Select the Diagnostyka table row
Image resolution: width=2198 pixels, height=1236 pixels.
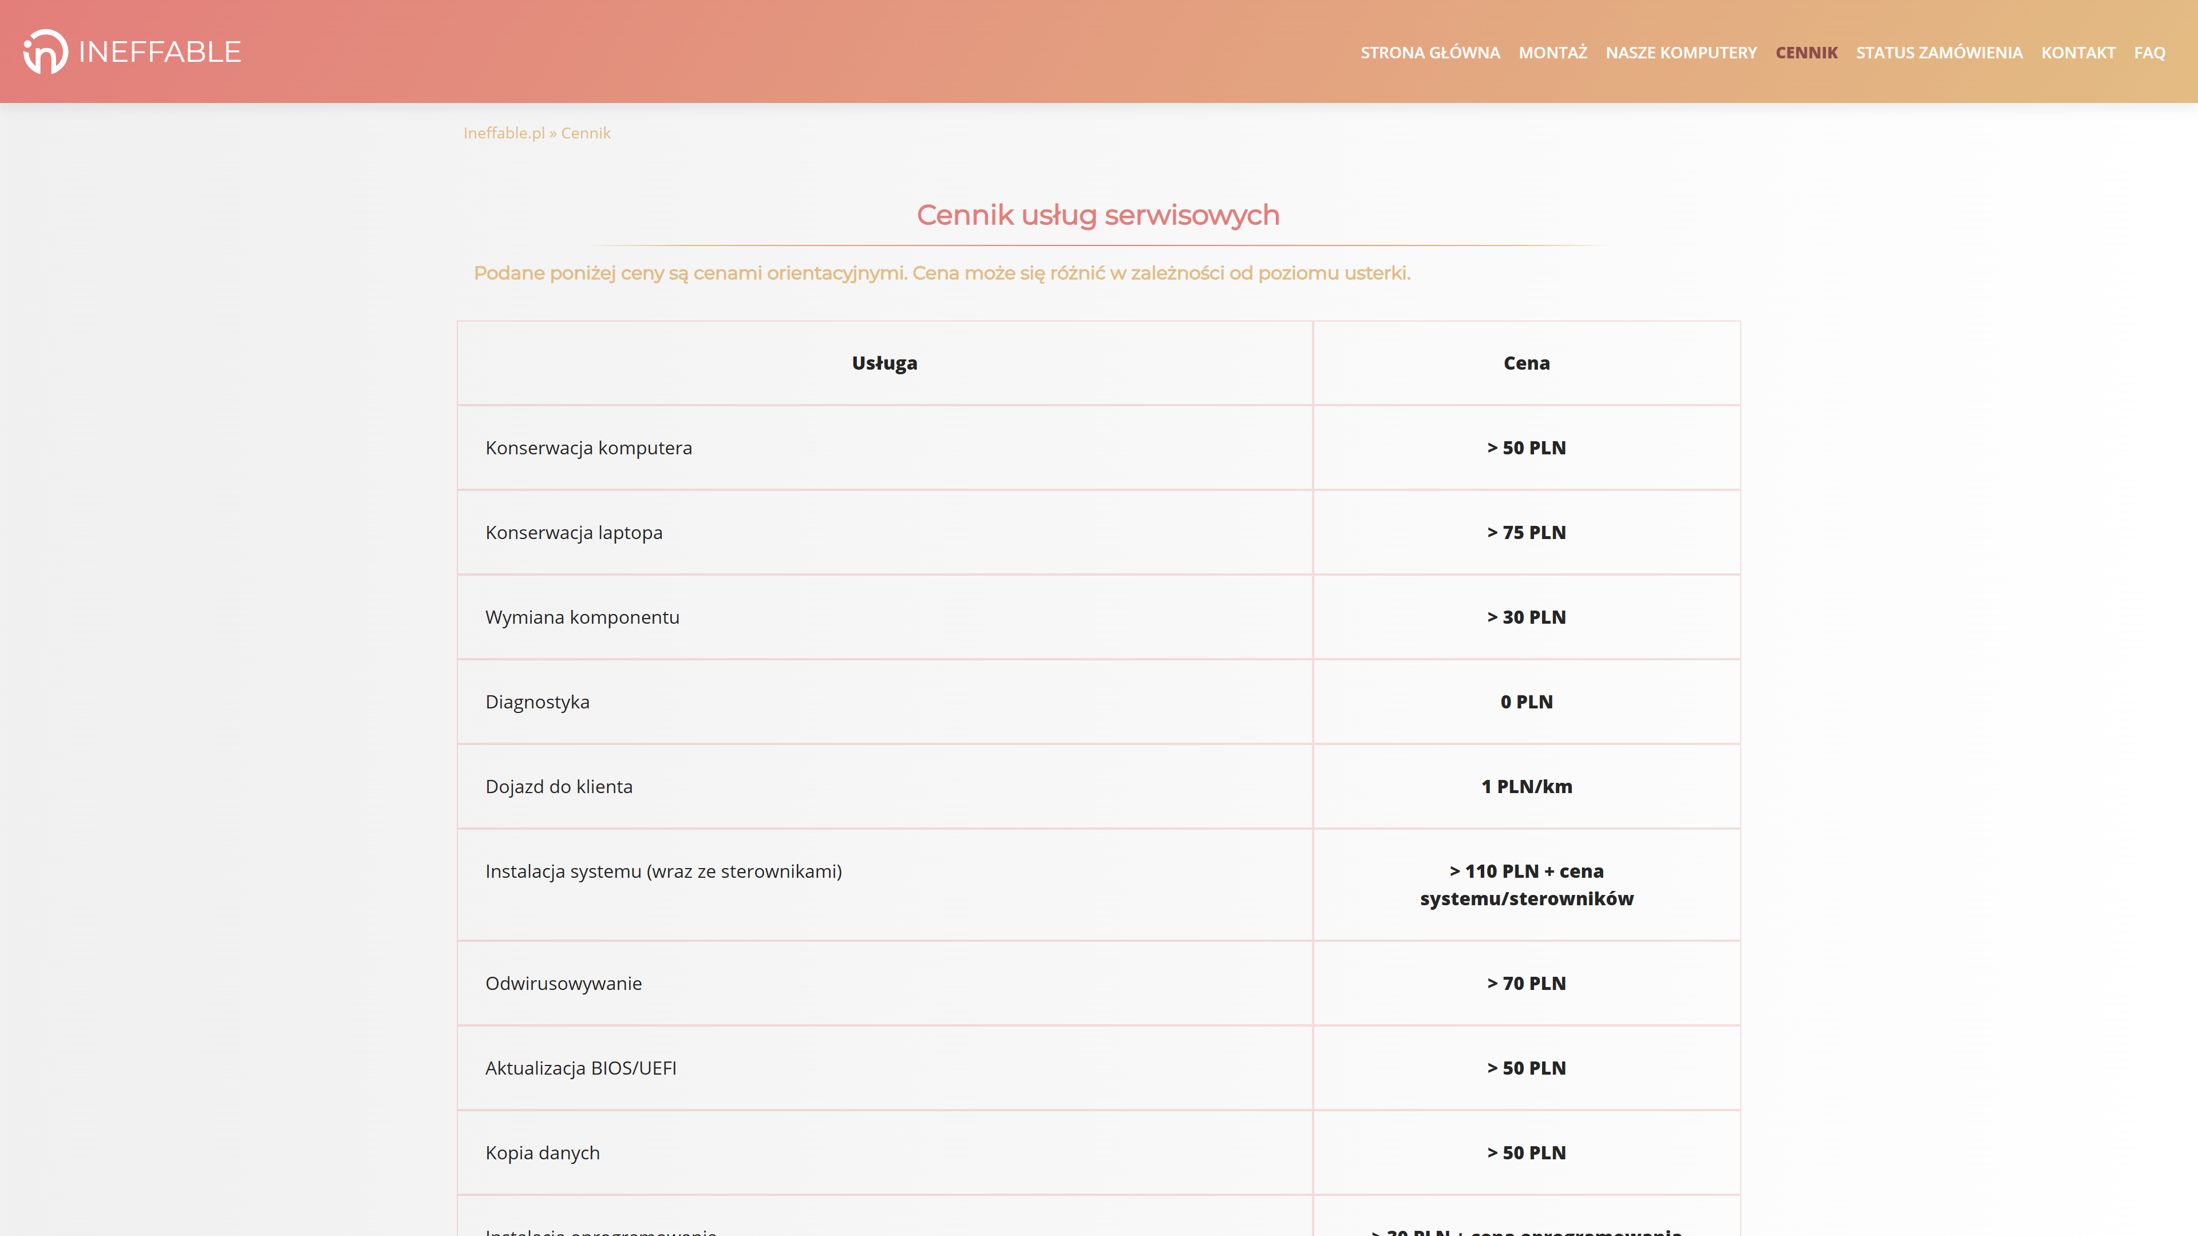pyautogui.click(x=537, y=701)
